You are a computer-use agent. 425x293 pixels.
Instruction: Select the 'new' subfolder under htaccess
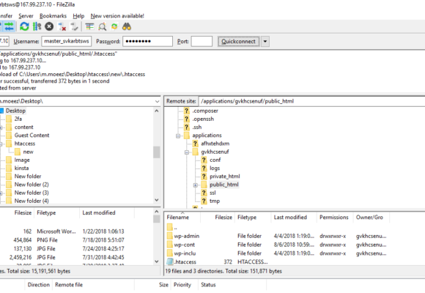tap(28, 152)
